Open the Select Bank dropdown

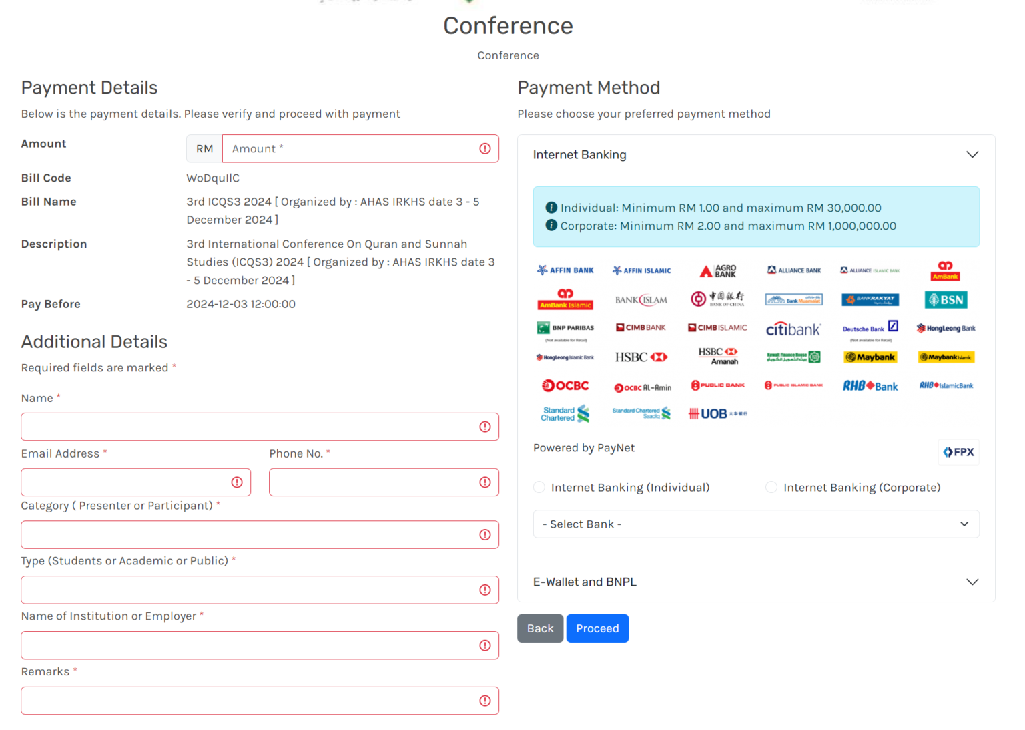pos(755,524)
